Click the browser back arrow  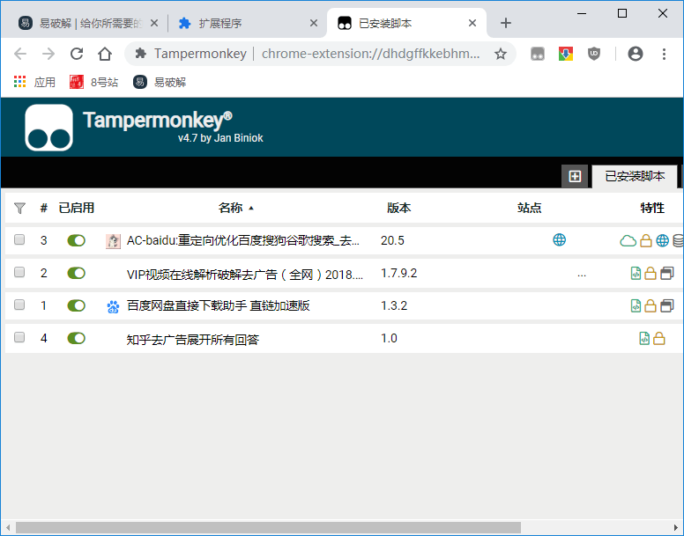point(20,54)
